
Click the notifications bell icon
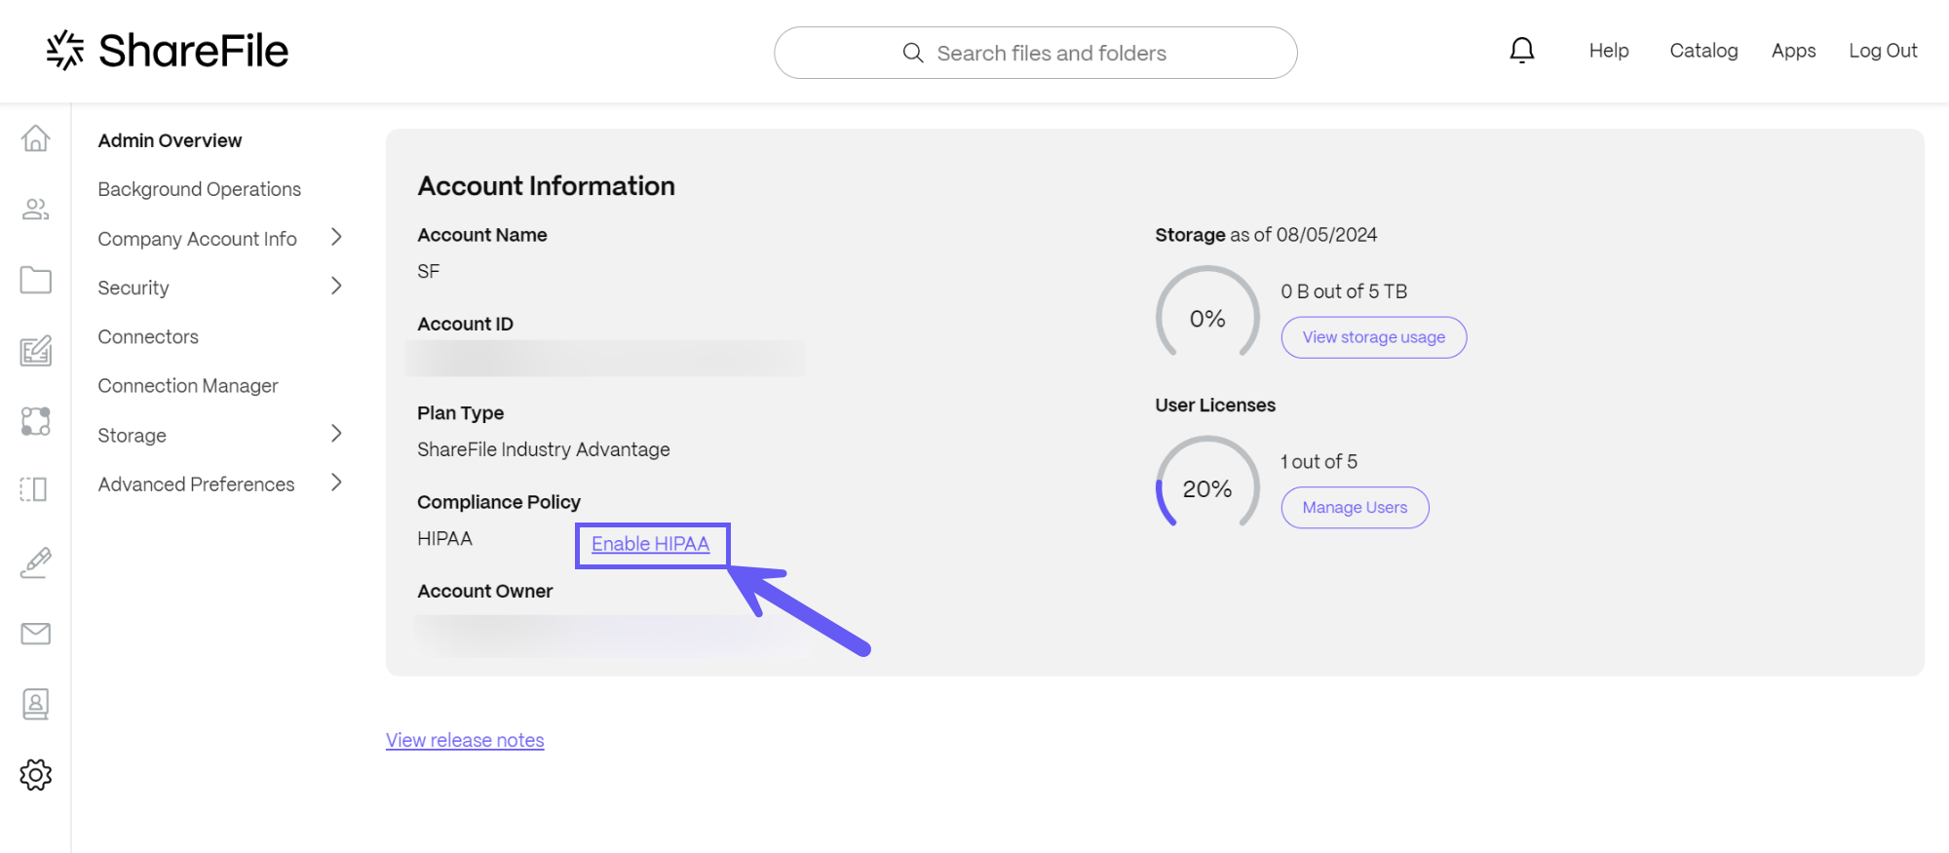[1522, 51]
